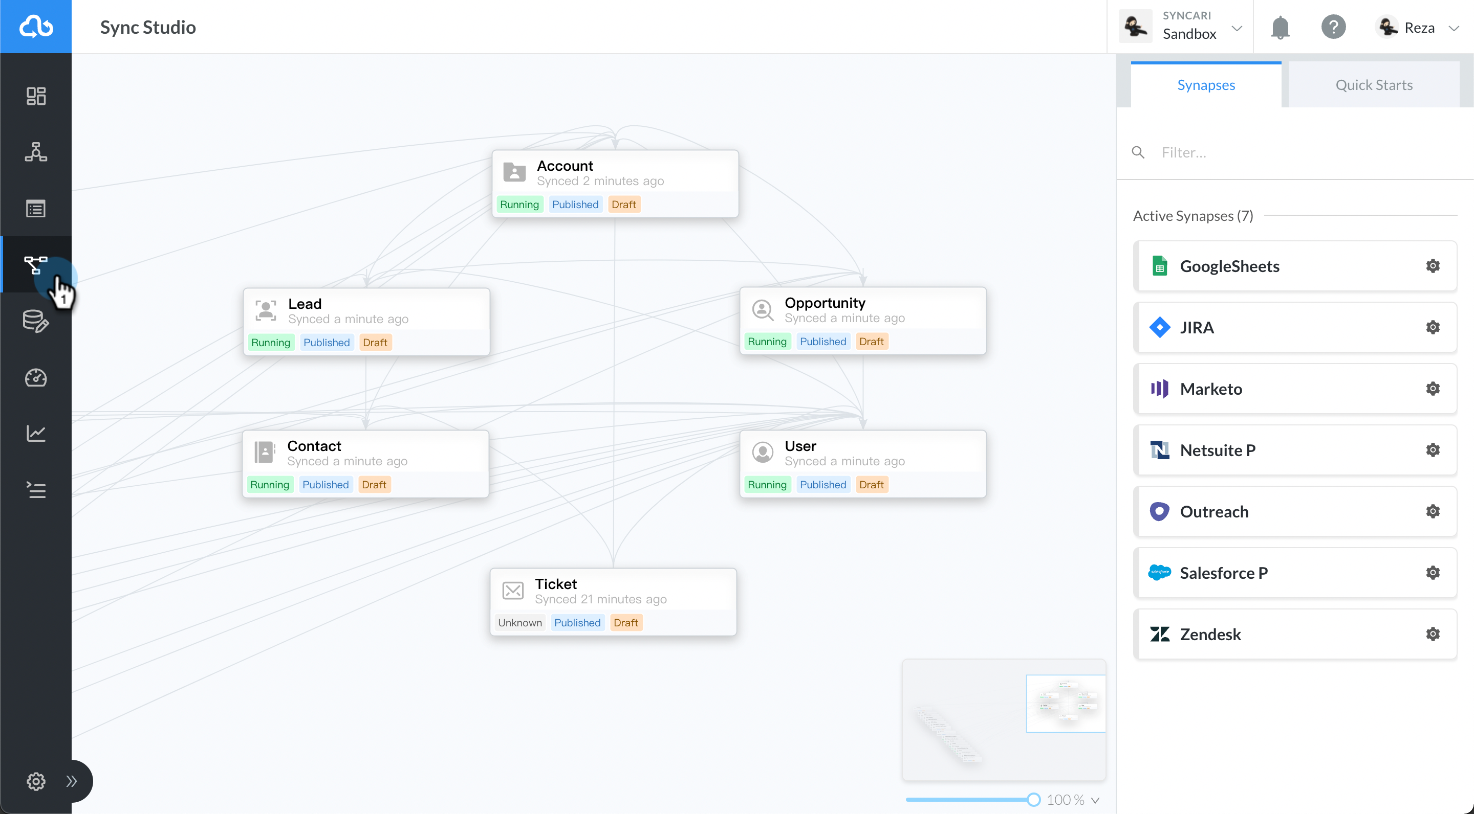Click the Running badge on the Lead node

[271, 342]
